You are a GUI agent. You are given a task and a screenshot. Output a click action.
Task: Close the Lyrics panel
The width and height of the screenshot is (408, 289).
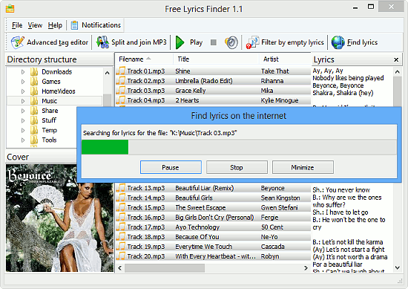pyautogui.click(x=396, y=59)
